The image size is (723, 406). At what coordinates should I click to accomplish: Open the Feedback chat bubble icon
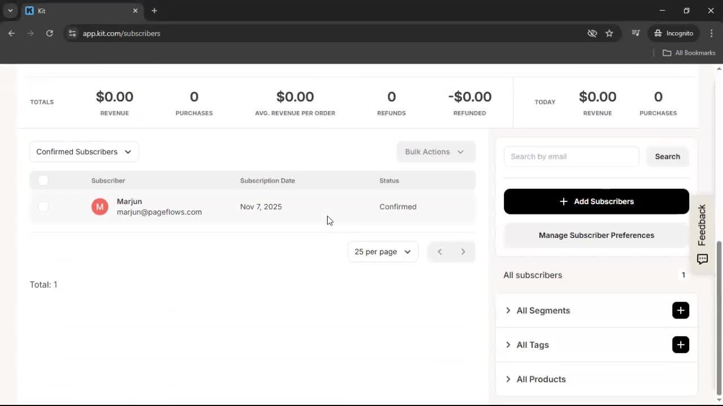point(702,259)
